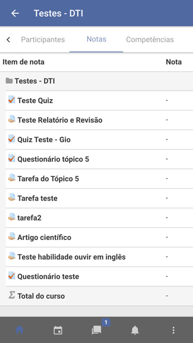Select the tarefa2 grade row
This screenshot has width=193, height=343.
[x=99, y=218]
